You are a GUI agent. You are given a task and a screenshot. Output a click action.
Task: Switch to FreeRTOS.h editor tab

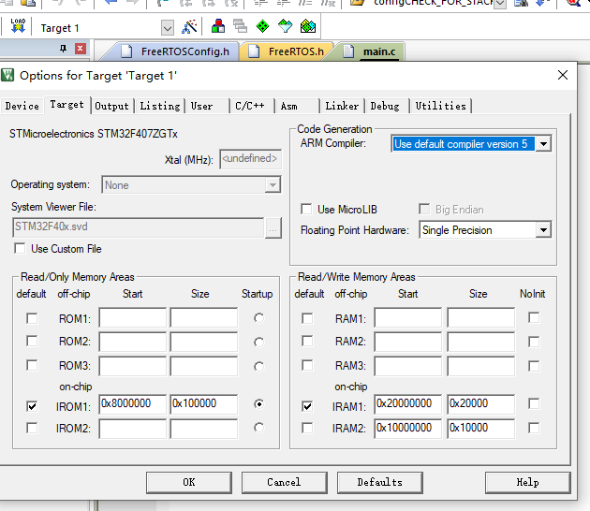(x=287, y=51)
